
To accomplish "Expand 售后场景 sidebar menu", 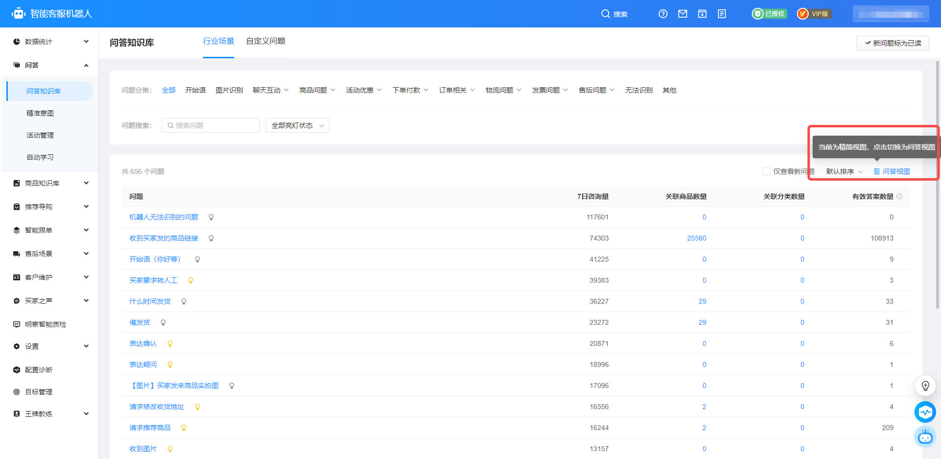I will 50,254.
